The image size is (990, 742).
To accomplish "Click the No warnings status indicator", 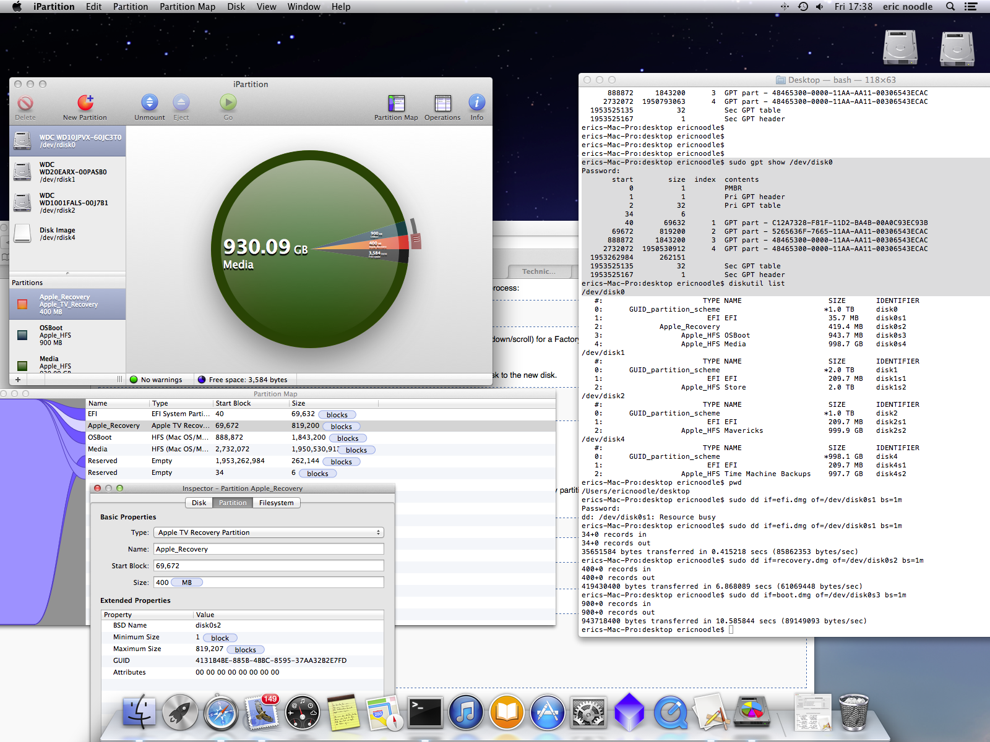I will 156,380.
